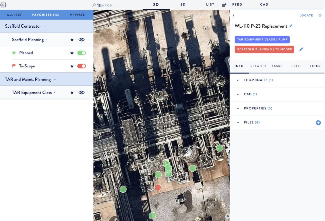The height and width of the screenshot is (221, 325).
Task: Toggle off the green Planned switch
Action: (x=82, y=53)
